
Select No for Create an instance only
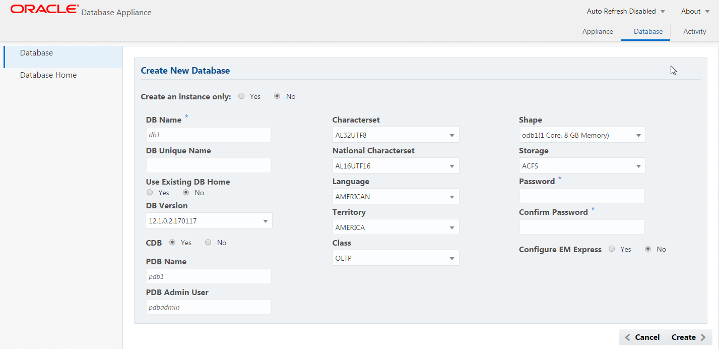coord(277,96)
